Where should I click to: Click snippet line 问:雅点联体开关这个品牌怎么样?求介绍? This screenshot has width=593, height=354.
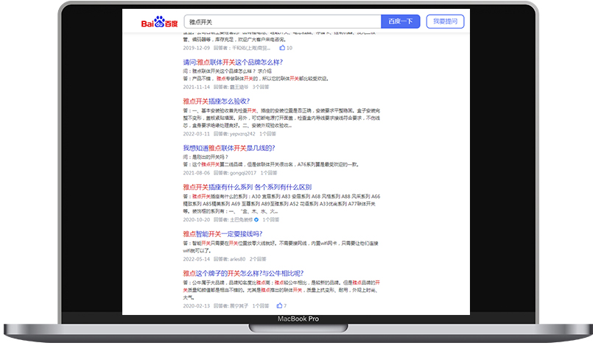coord(228,71)
